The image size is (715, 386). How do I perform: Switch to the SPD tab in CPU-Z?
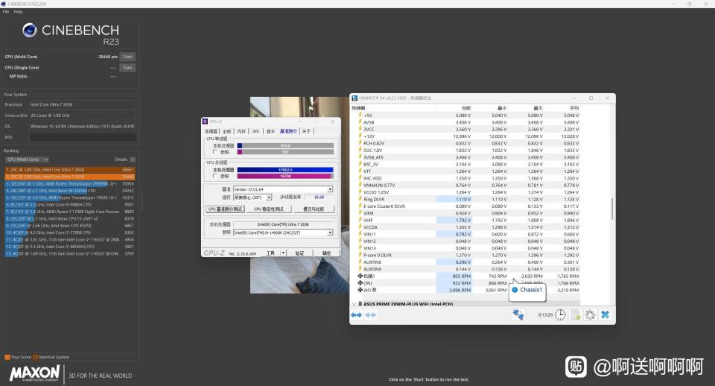click(x=255, y=131)
